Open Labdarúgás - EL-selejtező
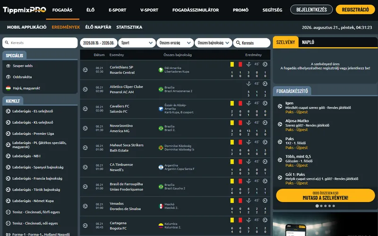 click(x=33, y=111)
